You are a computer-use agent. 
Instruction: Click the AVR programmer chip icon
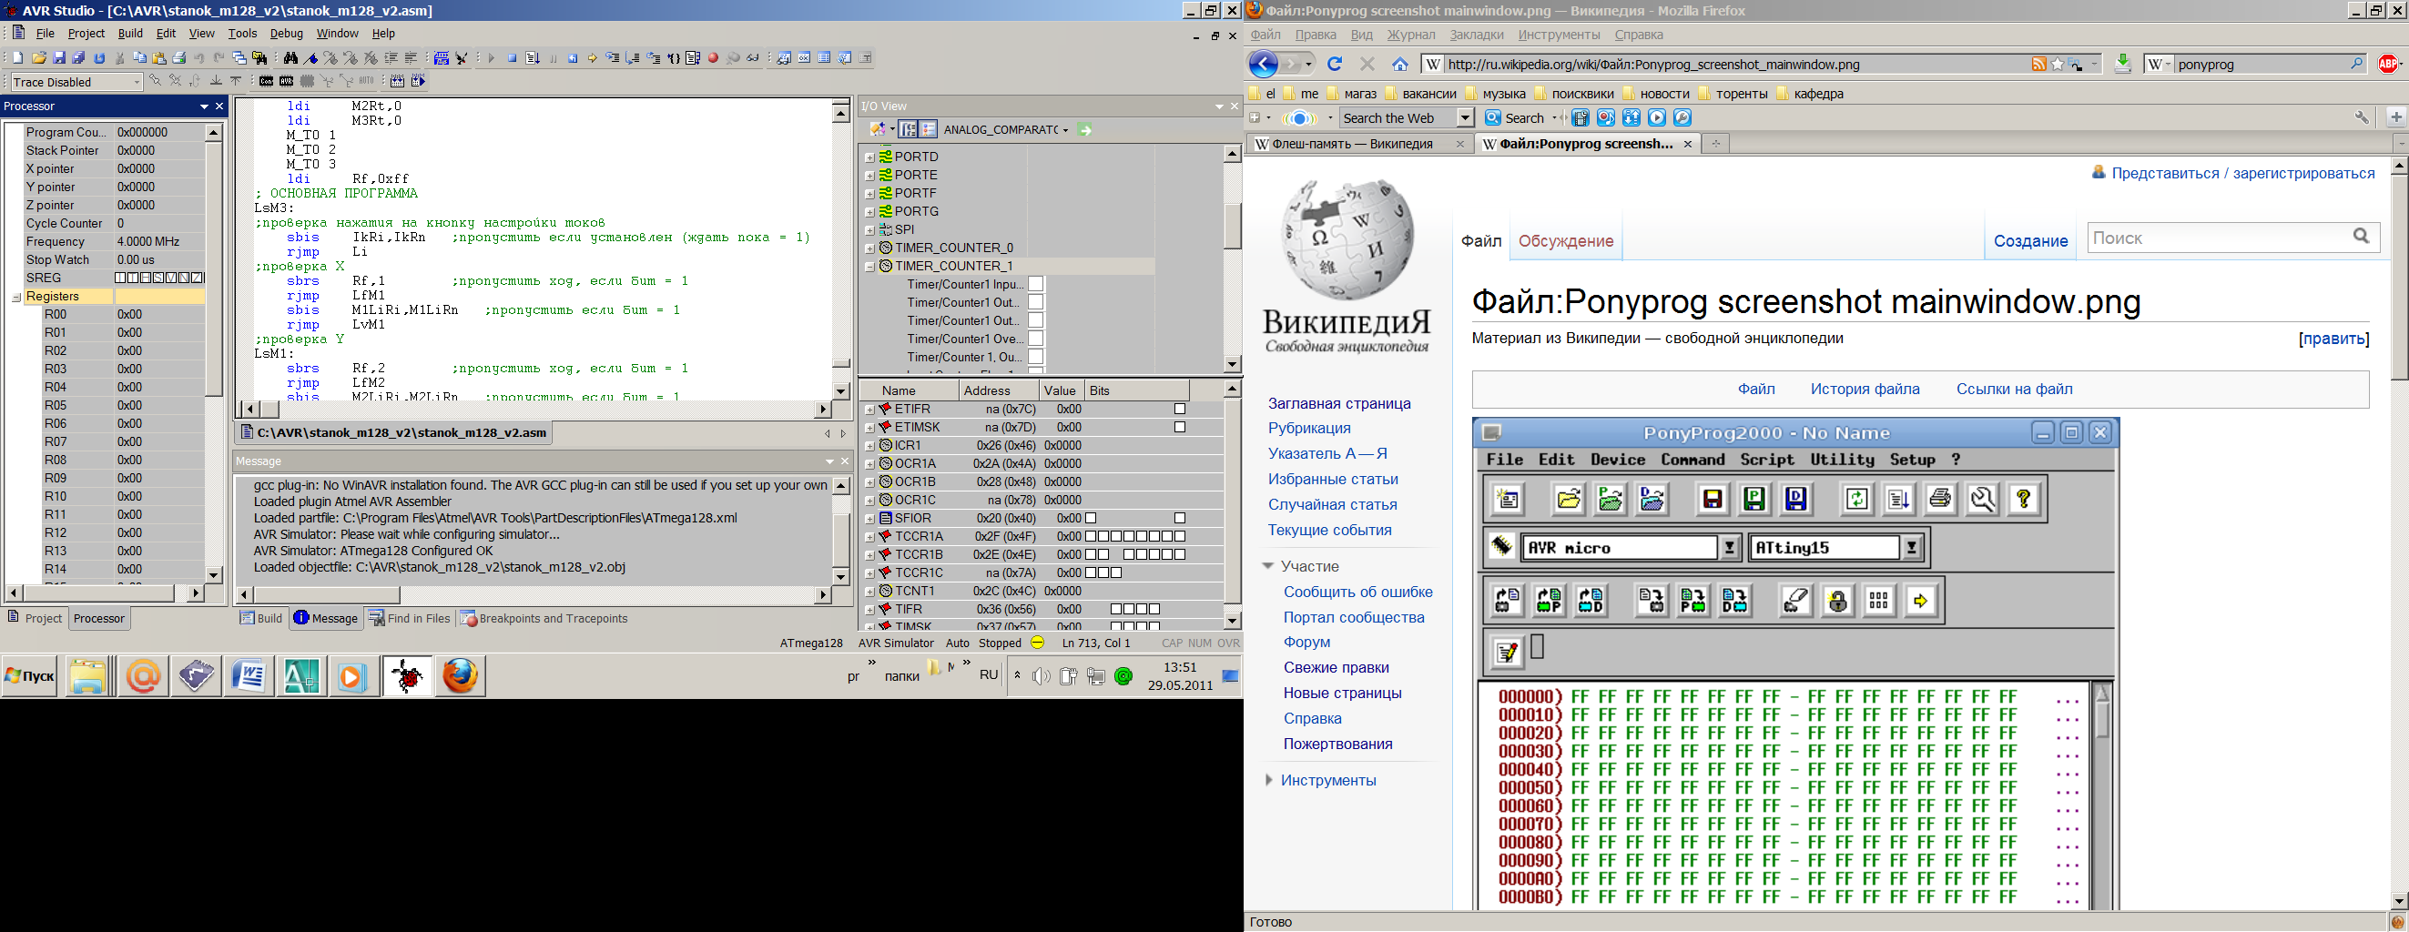(286, 81)
